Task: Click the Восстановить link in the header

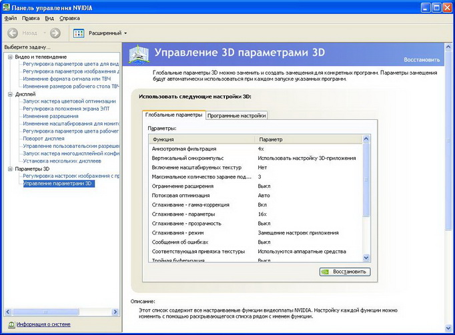Action: pos(422,60)
